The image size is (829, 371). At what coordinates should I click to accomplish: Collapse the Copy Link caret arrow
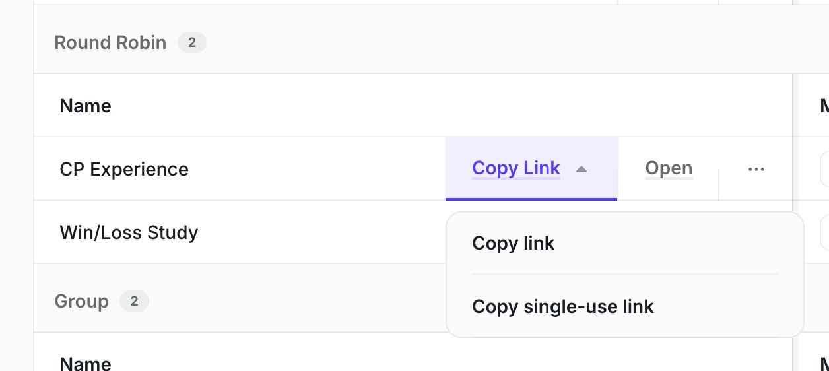coord(581,169)
